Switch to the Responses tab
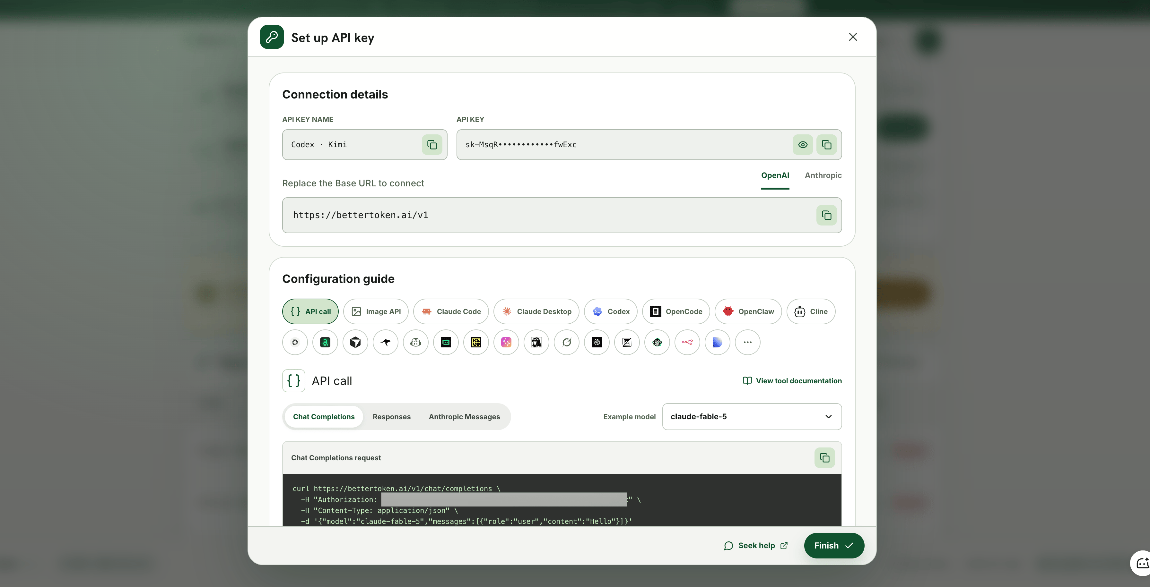The width and height of the screenshot is (1150, 587). [391, 417]
